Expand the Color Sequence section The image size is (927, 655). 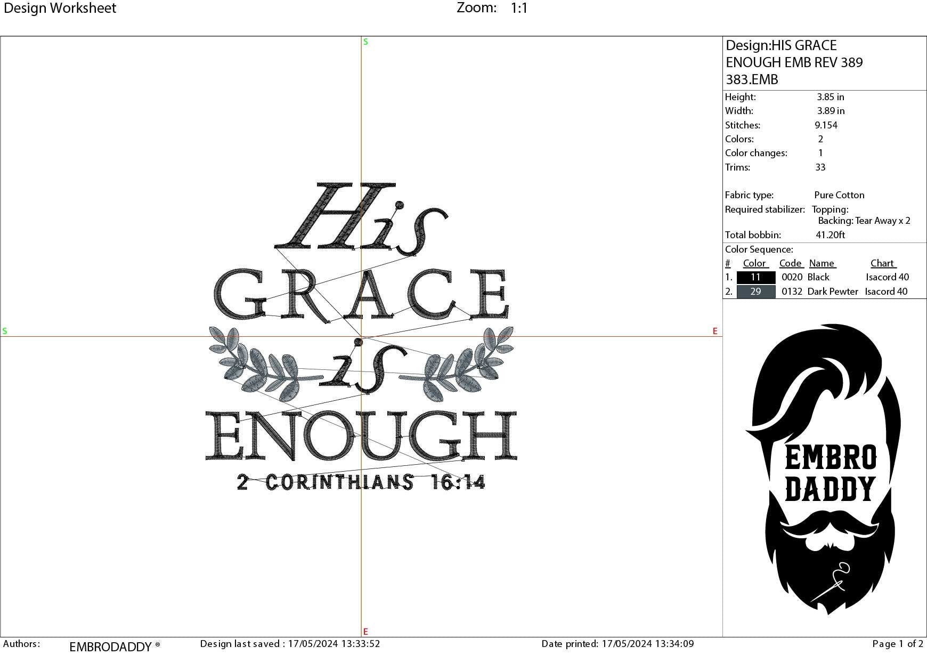(x=759, y=249)
